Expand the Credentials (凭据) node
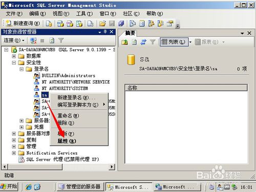The width and height of the screenshot is (256, 192). [x=22, y=127]
